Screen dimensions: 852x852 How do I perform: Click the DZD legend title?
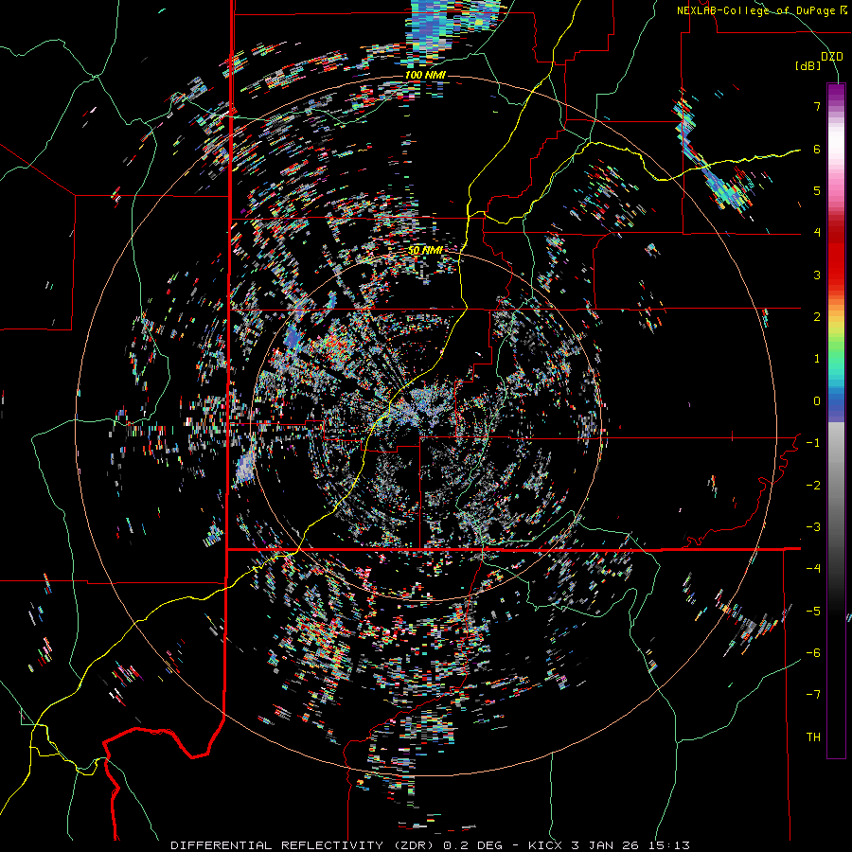click(831, 57)
